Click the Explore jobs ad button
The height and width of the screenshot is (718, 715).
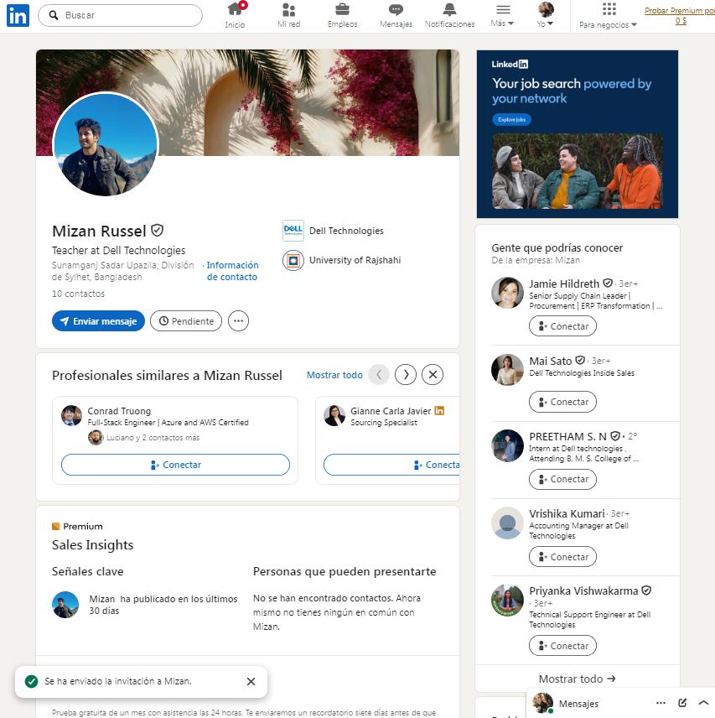[511, 119]
